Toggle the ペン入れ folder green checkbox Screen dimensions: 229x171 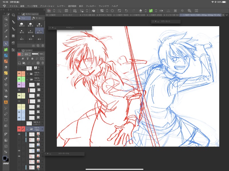pos(23,79)
